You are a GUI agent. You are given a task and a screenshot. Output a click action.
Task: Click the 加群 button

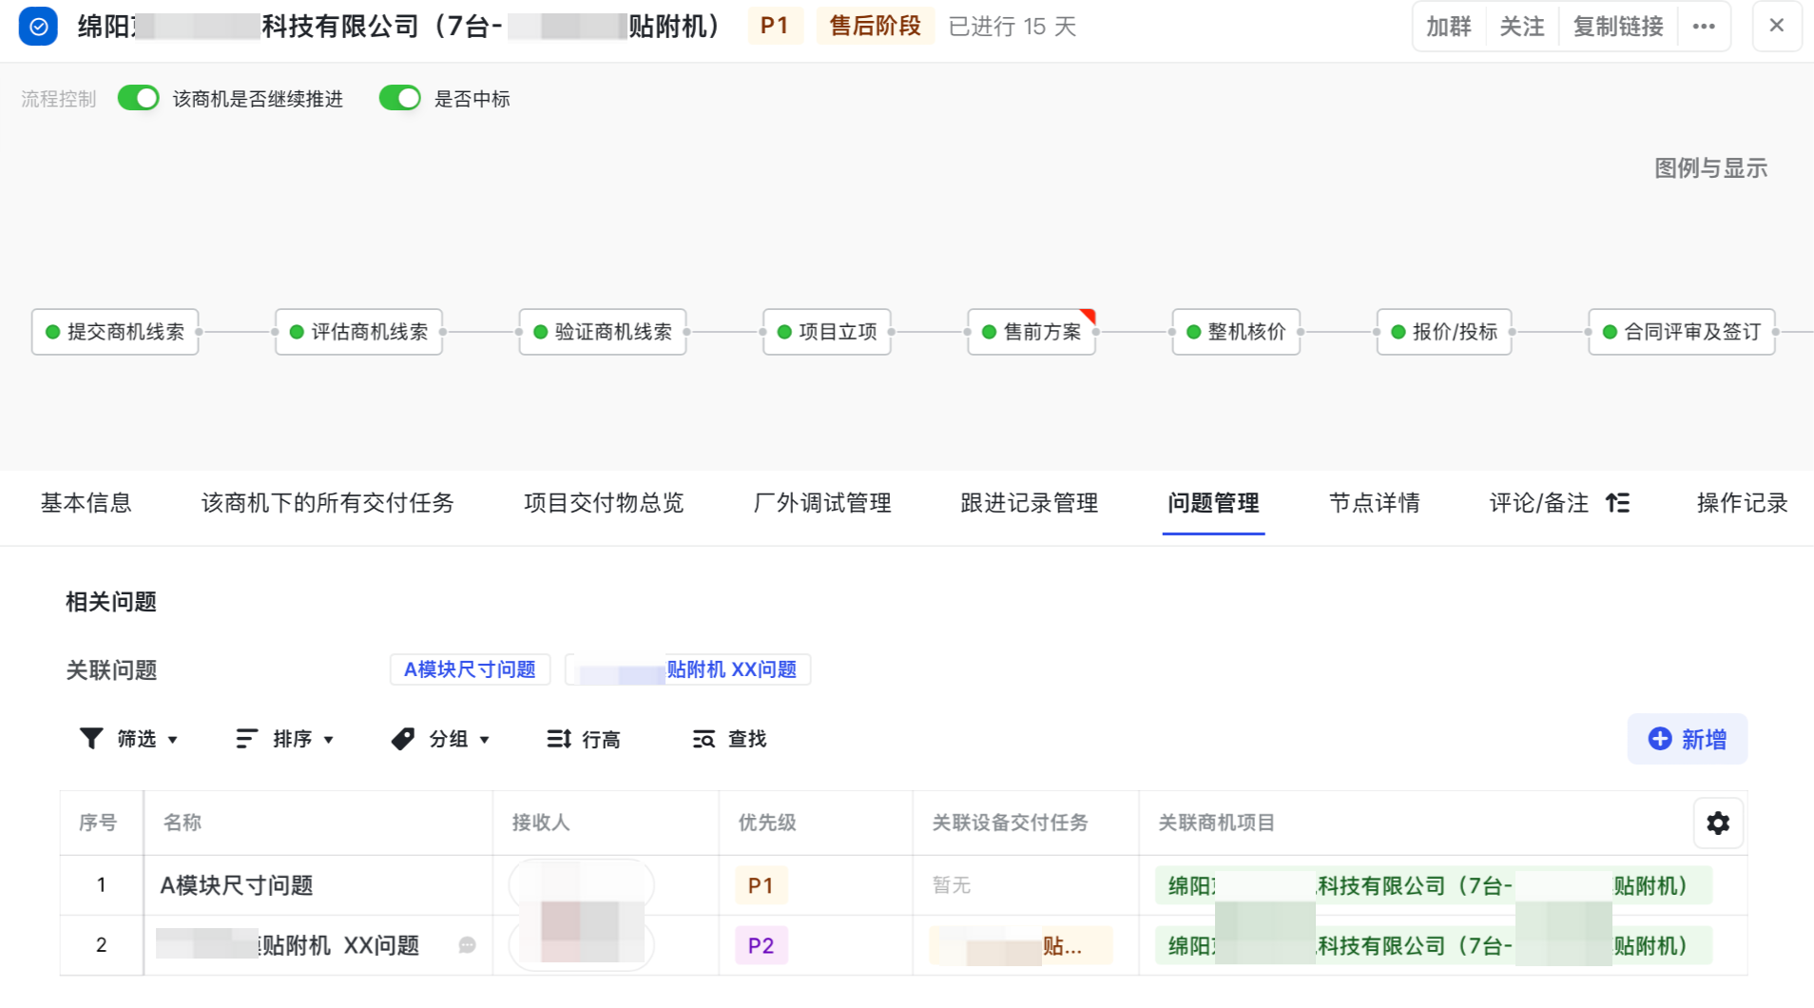pos(1448,27)
